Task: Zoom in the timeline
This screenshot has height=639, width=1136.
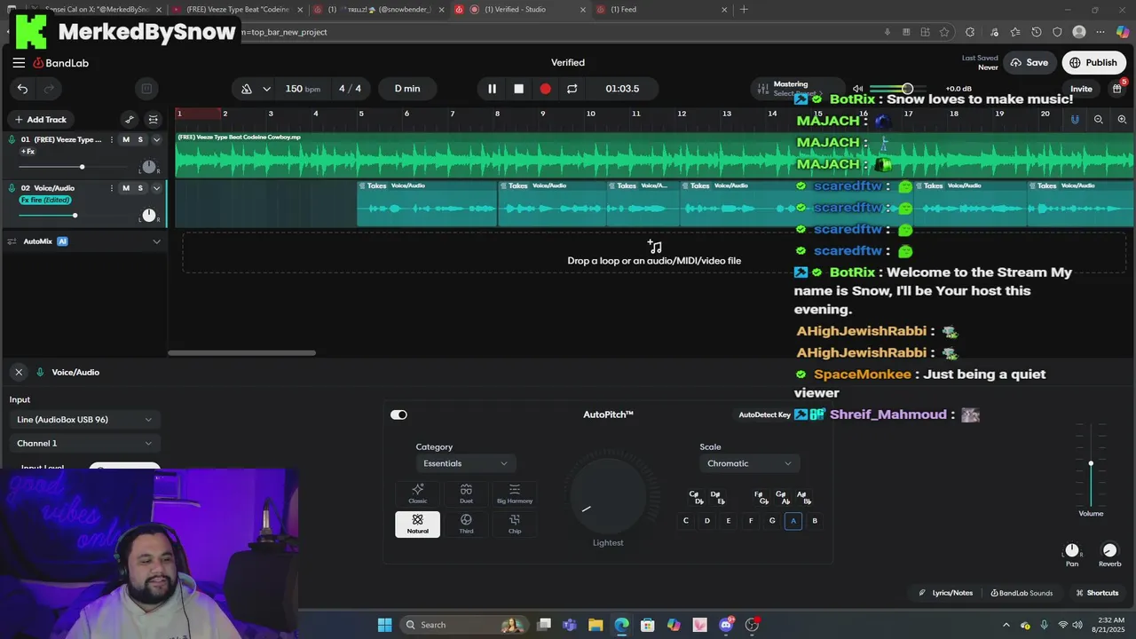Action: coord(1122,119)
